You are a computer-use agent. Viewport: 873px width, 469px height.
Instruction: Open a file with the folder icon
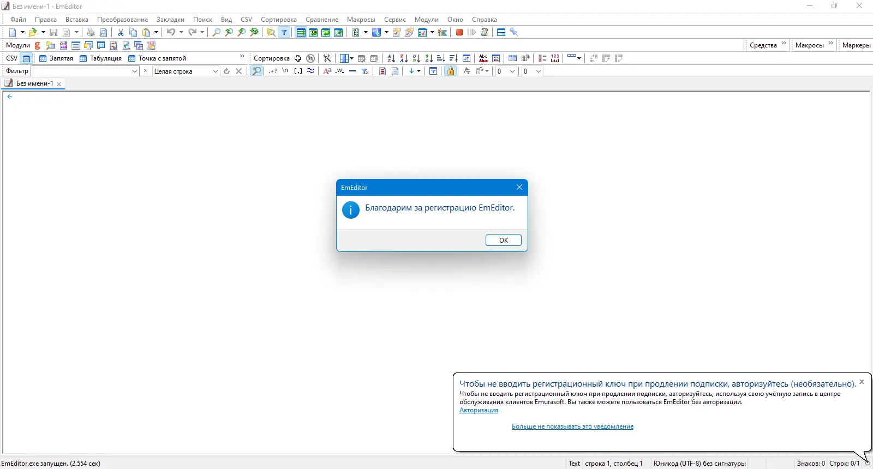pyautogui.click(x=32, y=32)
